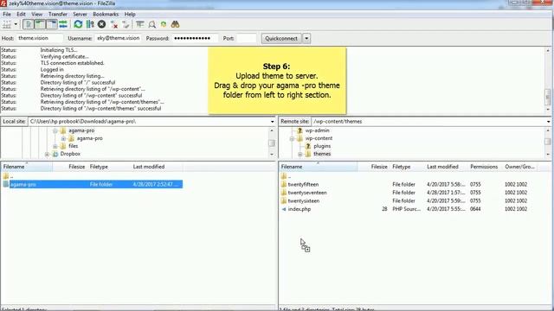The image size is (554, 311).
Task: Reconnect to last server icon
Action: [126, 24]
